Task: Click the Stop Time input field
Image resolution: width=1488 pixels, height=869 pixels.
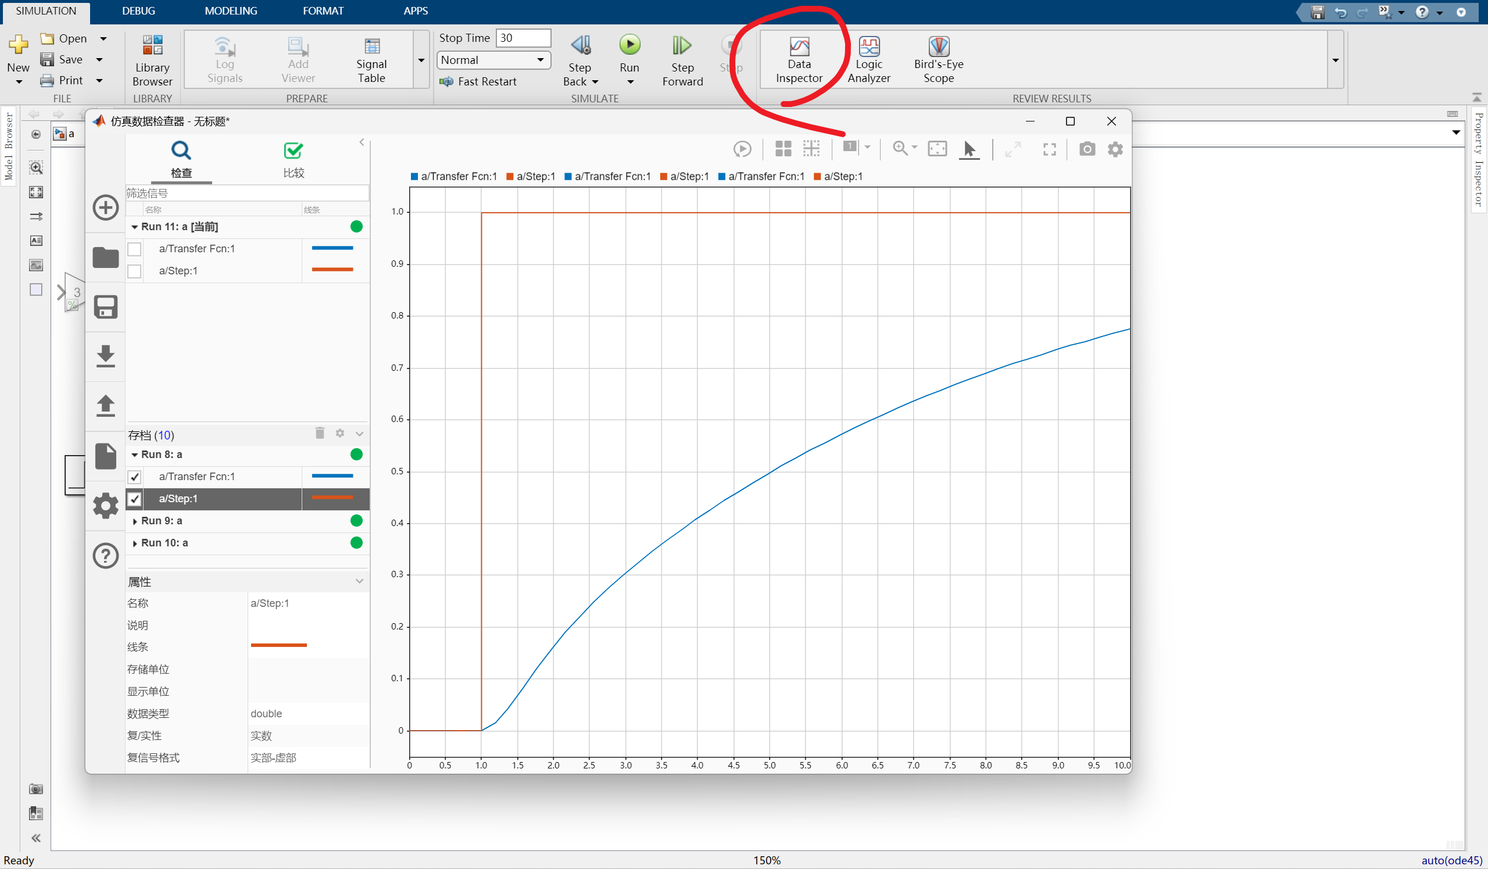Action: [523, 38]
